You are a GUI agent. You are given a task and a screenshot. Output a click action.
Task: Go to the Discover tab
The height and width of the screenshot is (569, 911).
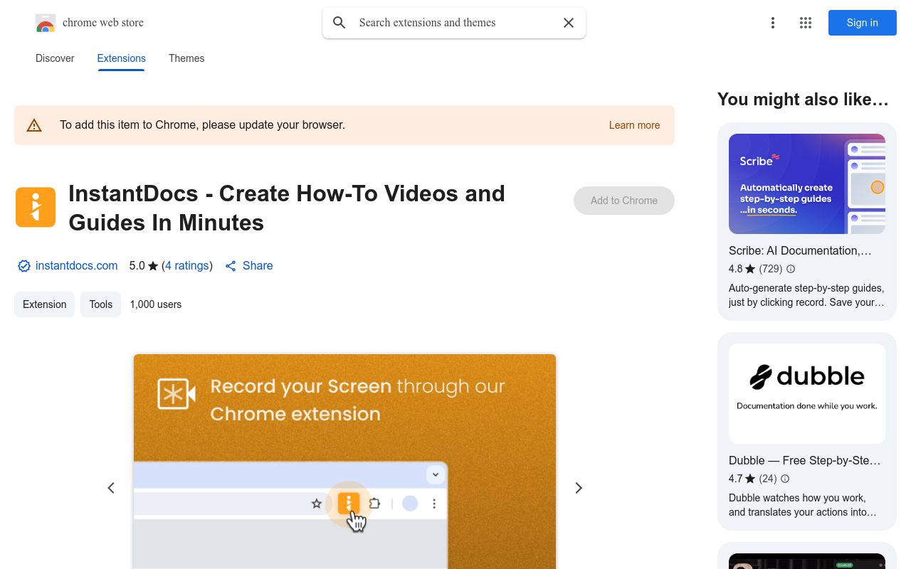[x=55, y=58]
